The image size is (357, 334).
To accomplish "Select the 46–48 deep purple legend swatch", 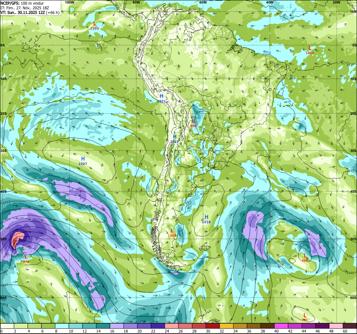I will click(322, 326).
